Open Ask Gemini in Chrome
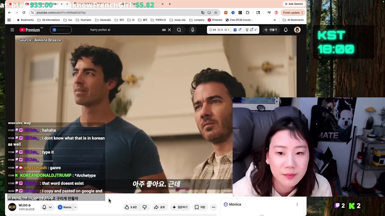This screenshot has height=216, width=385. [x=294, y=4]
